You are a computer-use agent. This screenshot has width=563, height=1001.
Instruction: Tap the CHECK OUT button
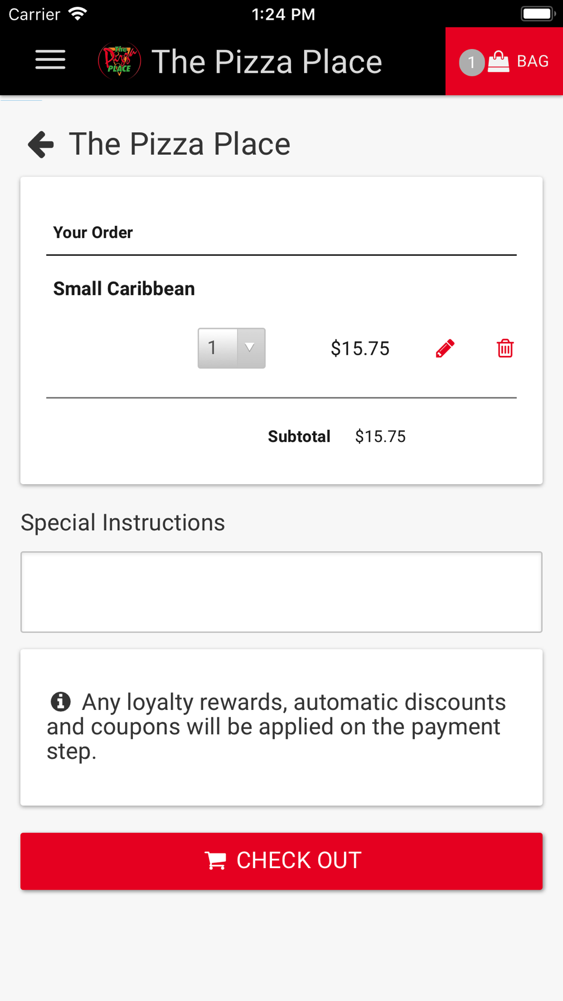[x=281, y=861]
